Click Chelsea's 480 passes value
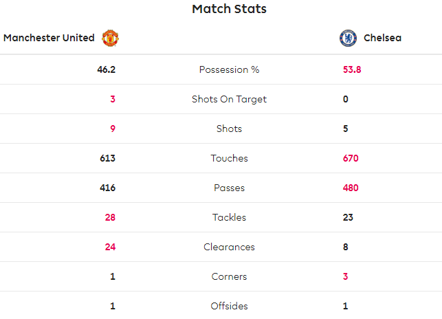Image resolution: width=442 pixels, height=319 pixels. tap(351, 188)
